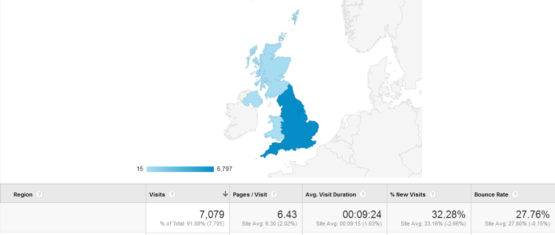
Task: Open the help tooltip beside Visits
Action: pos(173,194)
